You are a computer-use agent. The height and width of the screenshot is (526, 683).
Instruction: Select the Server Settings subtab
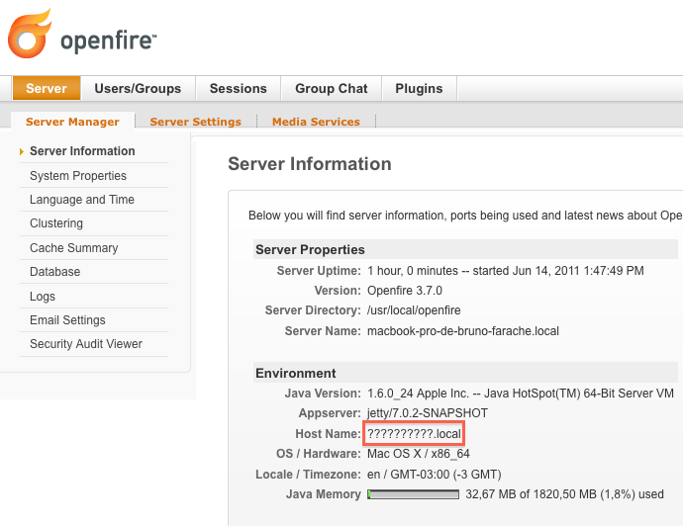point(196,122)
